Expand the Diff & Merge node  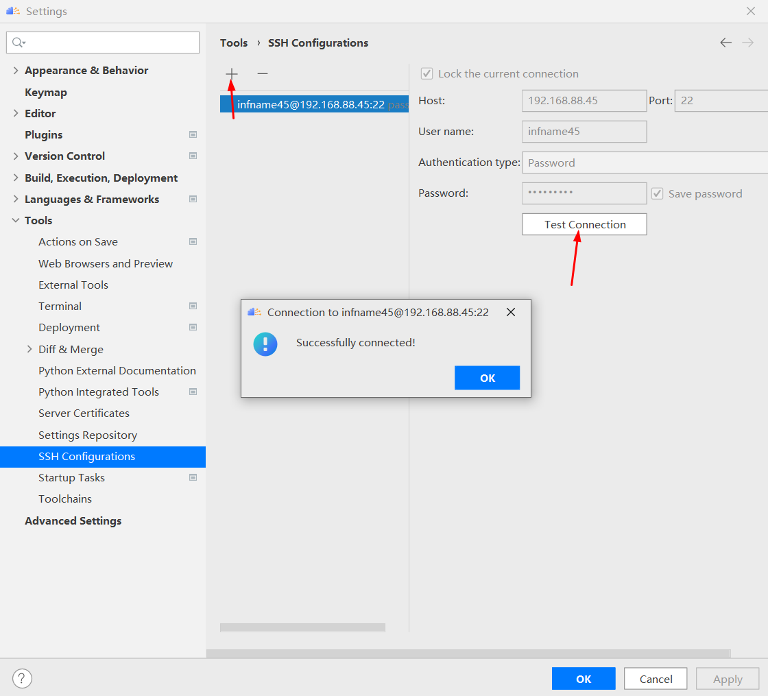coord(29,349)
